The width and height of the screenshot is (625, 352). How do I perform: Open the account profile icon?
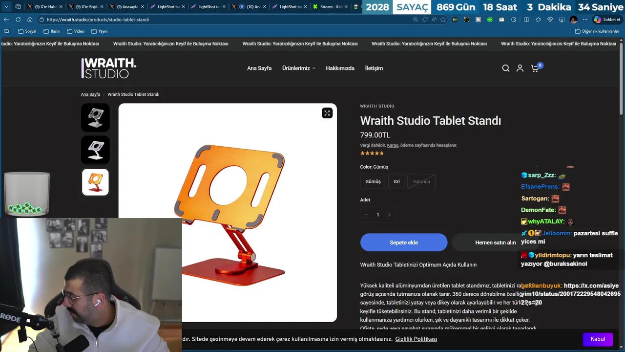pyautogui.click(x=520, y=68)
